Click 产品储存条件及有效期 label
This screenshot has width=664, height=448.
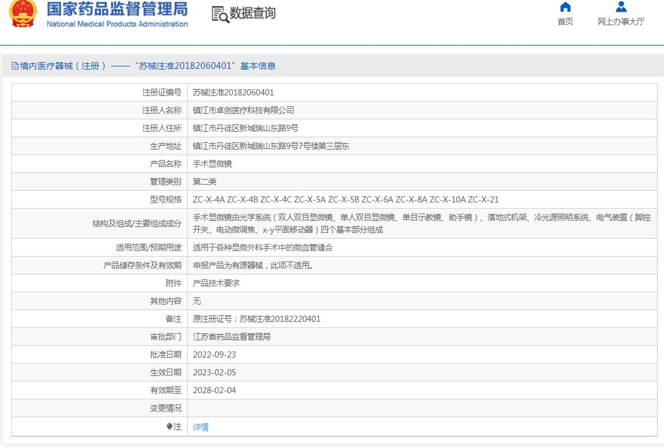point(142,265)
